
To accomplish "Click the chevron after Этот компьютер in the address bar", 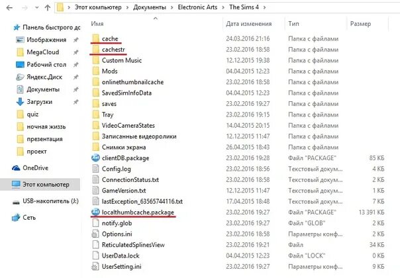I will (127, 7).
